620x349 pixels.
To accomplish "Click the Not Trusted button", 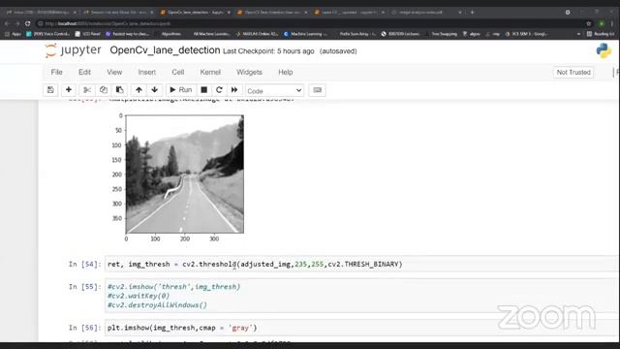I will click(x=573, y=72).
